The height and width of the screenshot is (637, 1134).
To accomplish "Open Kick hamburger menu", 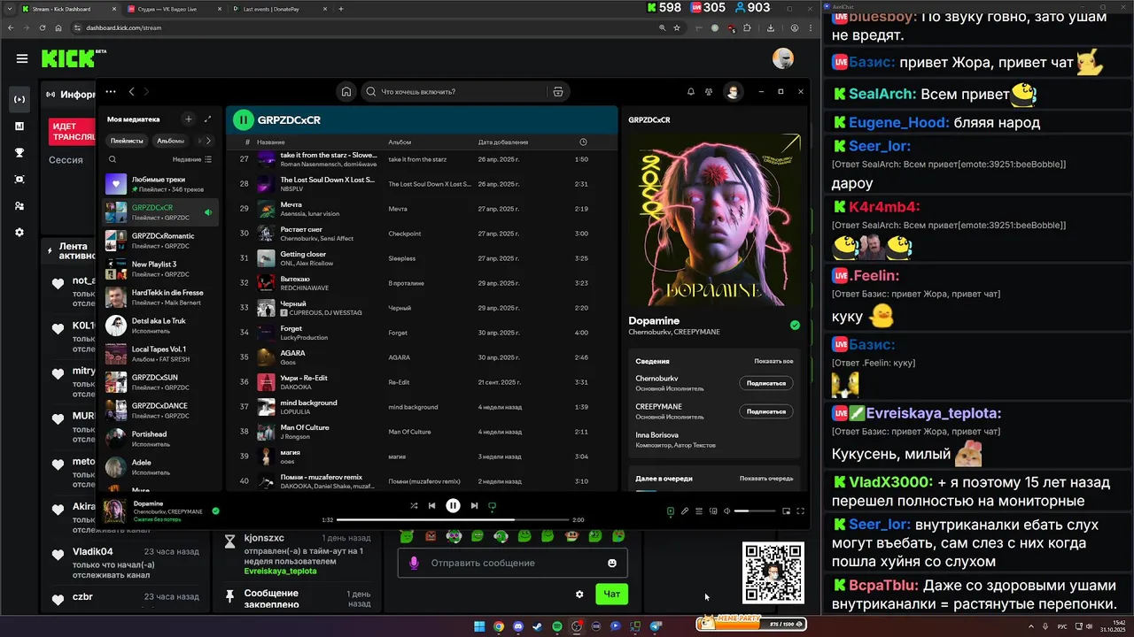I will [x=22, y=58].
